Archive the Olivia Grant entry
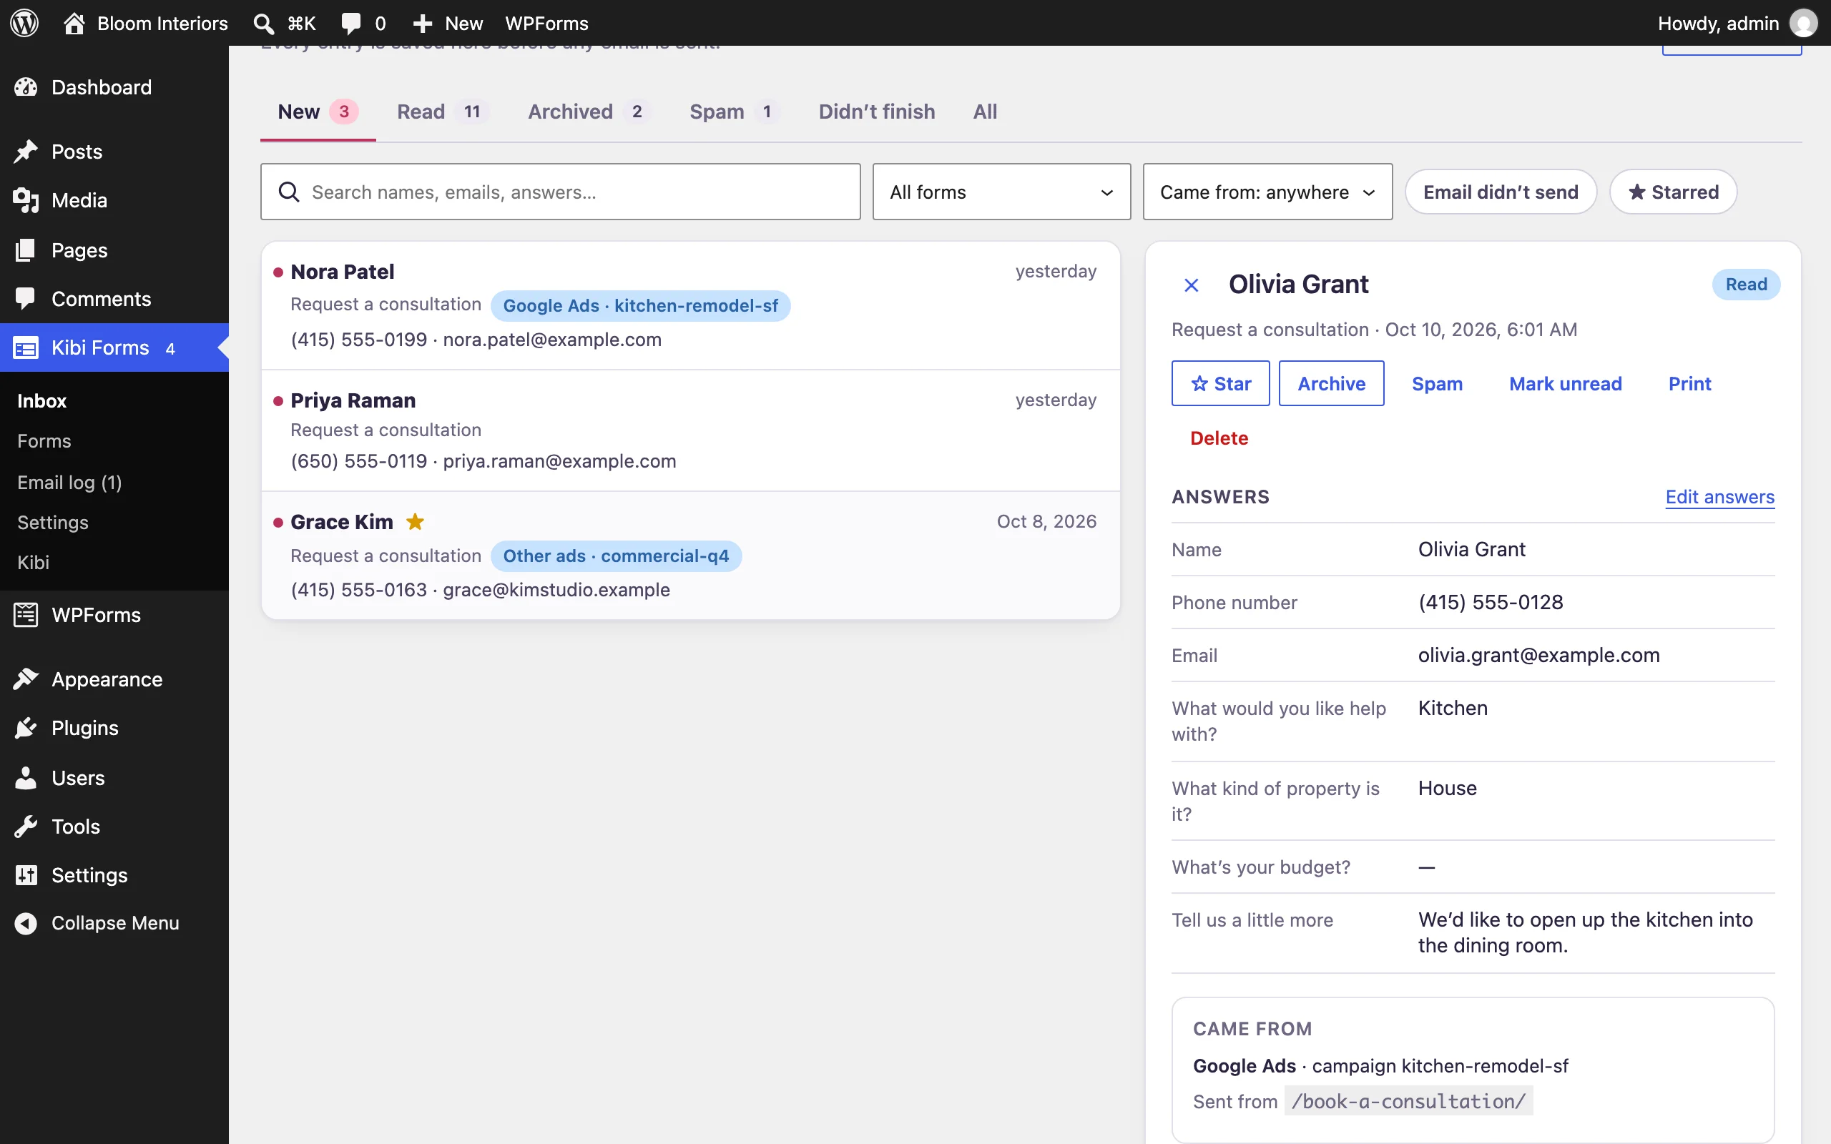This screenshot has height=1144, width=1831. coord(1331,384)
